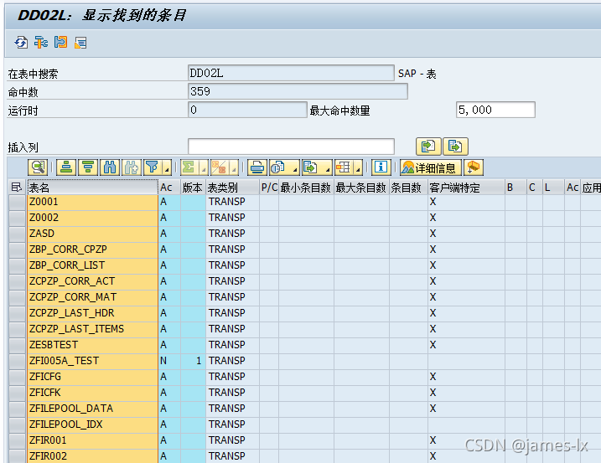The width and height of the screenshot is (601, 463).
Task: Click table name cell ZFIR001
Action: [92, 440]
